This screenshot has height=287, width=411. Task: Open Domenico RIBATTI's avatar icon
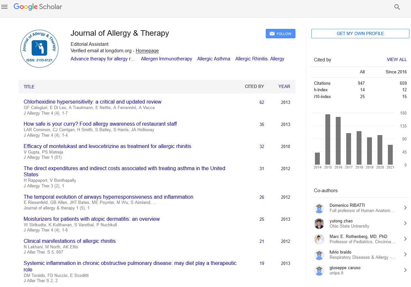click(x=319, y=208)
